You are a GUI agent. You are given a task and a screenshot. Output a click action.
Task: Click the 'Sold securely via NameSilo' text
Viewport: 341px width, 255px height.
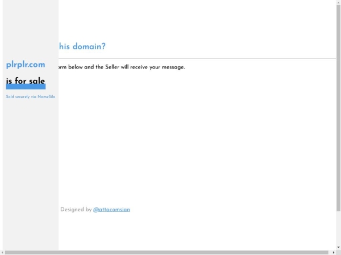pos(31,97)
